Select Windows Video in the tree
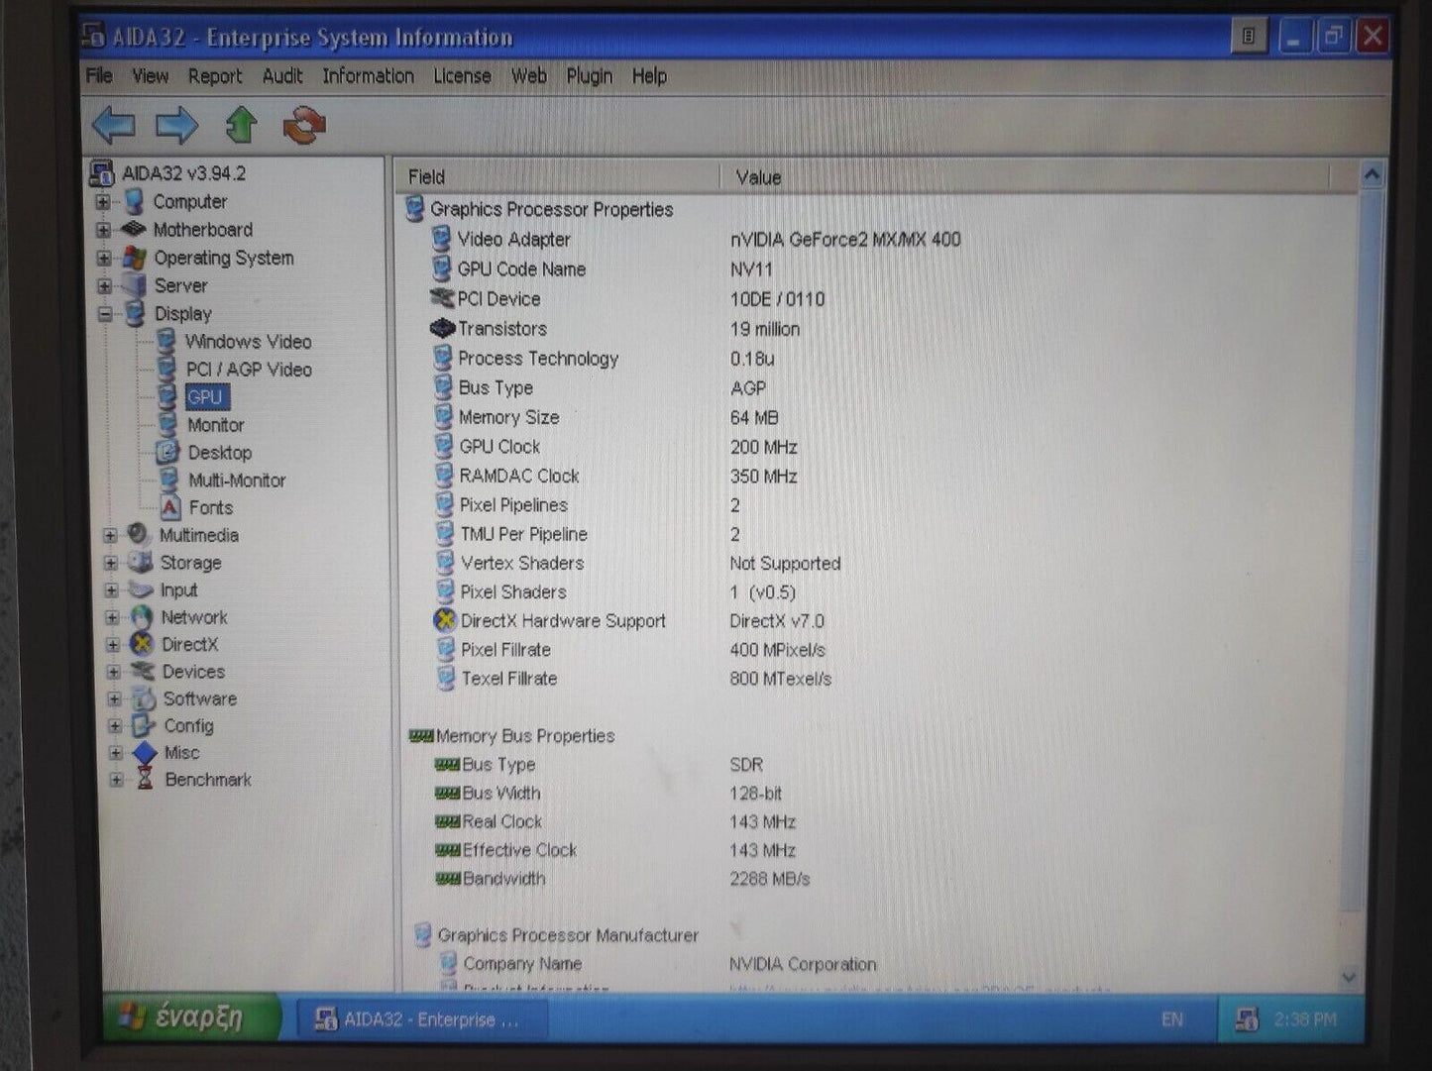Viewport: 1432px width, 1071px height. (x=248, y=342)
